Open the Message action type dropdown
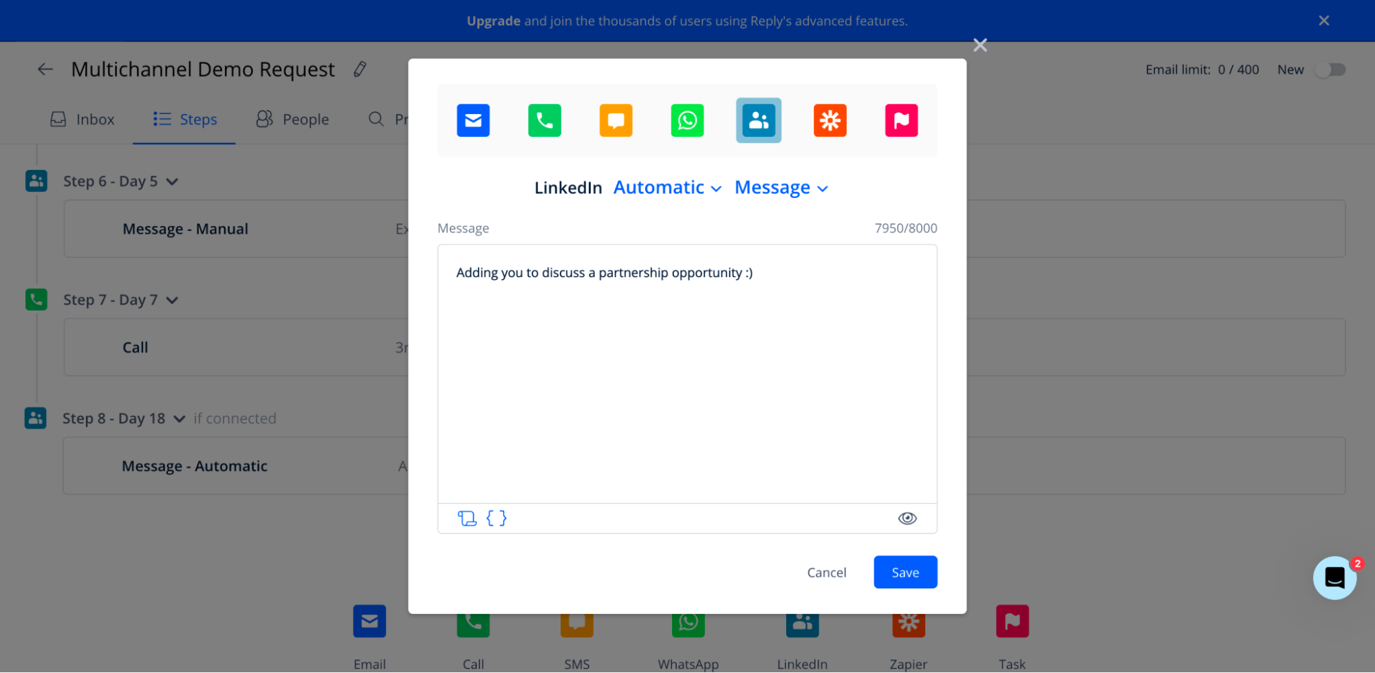1375x673 pixels. click(781, 188)
